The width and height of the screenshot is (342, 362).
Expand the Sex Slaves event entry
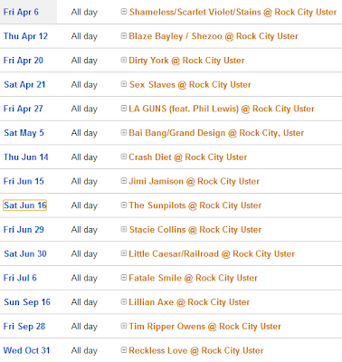point(124,84)
